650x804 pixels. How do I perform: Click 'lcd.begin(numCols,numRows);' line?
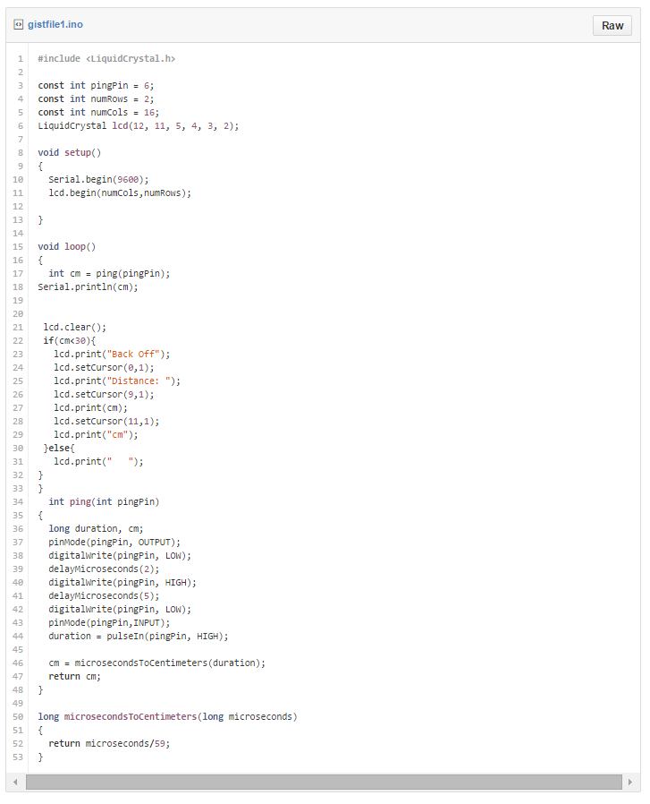pos(120,193)
